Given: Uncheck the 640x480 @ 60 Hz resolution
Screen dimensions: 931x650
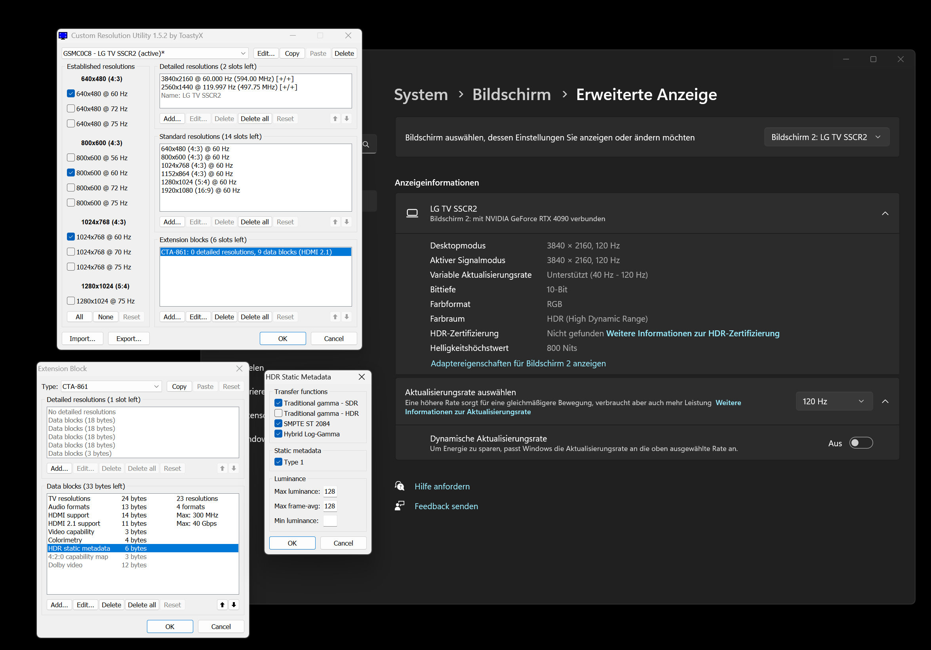Looking at the screenshot, I should [x=71, y=93].
